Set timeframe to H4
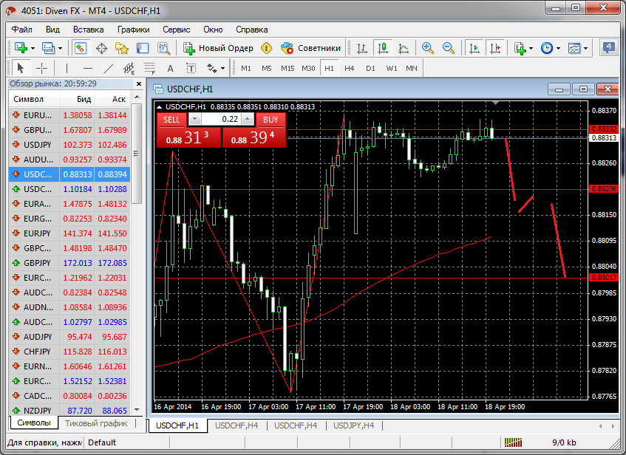Screen dimensions: 626x455 pyautogui.click(x=350, y=68)
